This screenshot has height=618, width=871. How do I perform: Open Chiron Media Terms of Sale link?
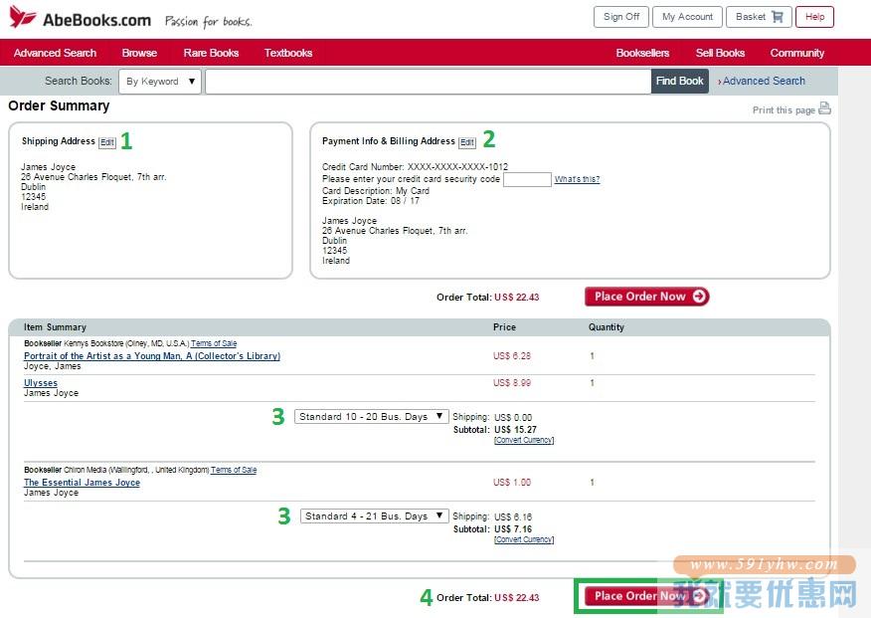click(x=234, y=470)
